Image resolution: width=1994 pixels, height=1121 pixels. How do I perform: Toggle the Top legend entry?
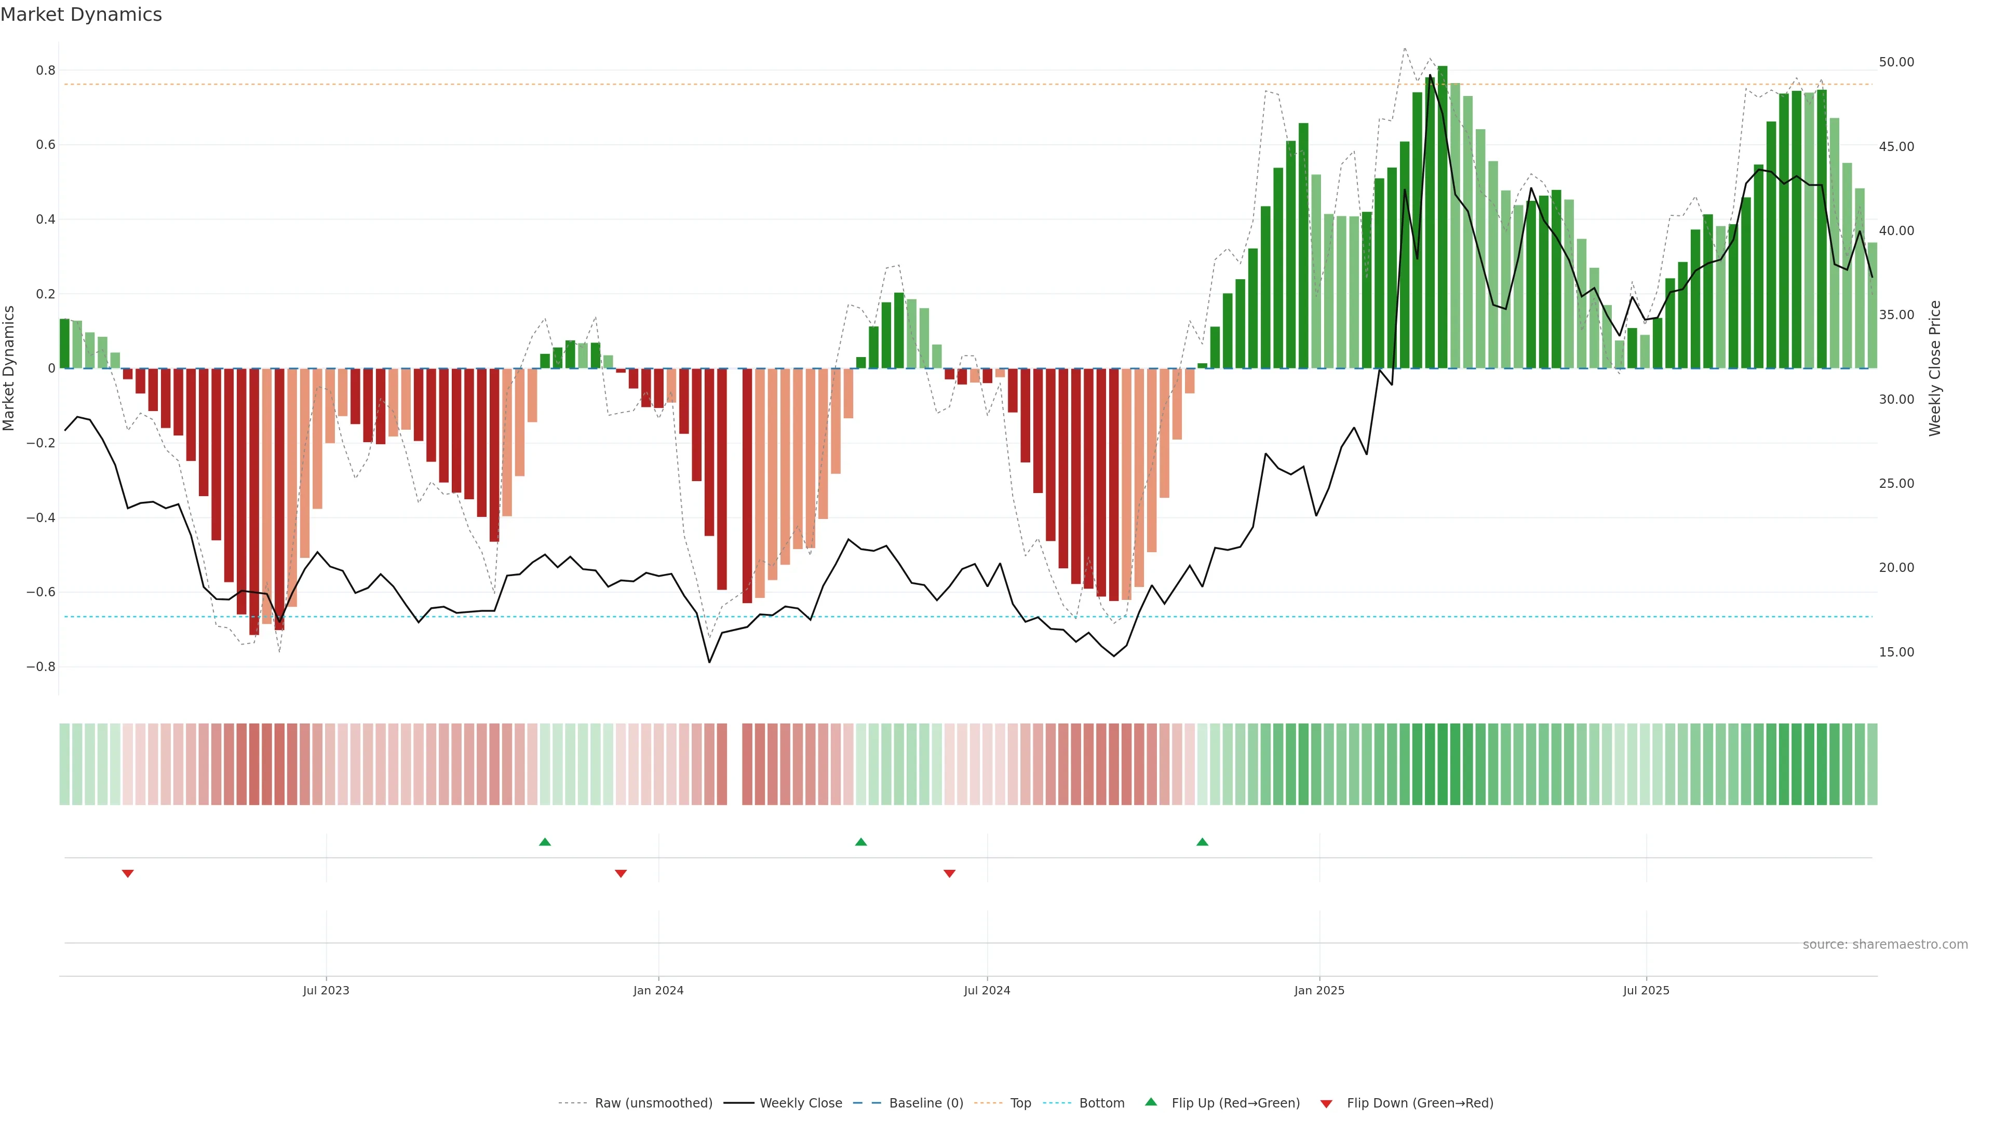click(1020, 1103)
